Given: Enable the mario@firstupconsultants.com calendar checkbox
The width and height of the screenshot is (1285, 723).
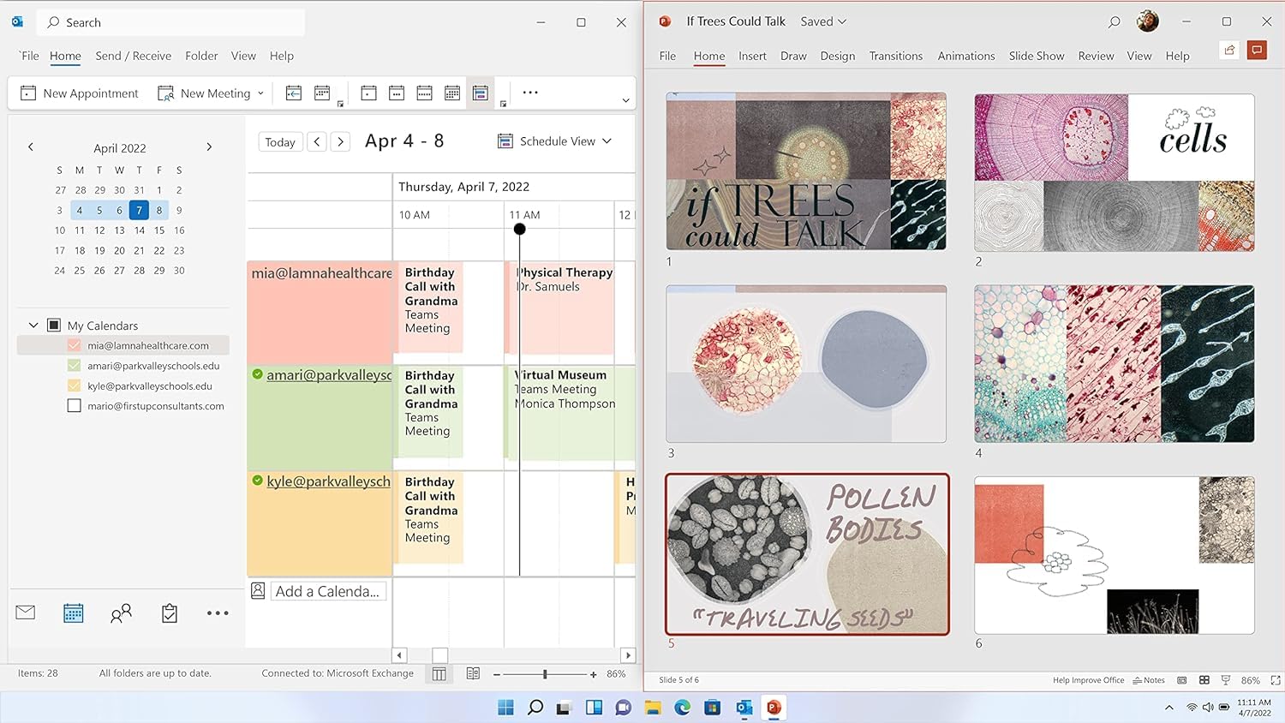Looking at the screenshot, I should coord(75,406).
